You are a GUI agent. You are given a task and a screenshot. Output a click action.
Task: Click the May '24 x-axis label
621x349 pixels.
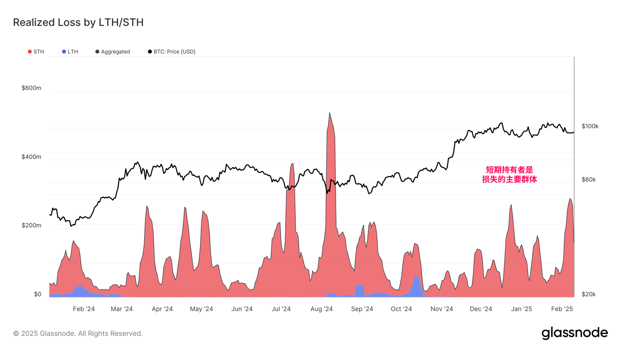click(x=201, y=309)
